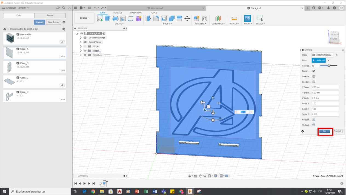Open the CREATE dropdown menu
The image size is (346, 195).
[119, 24]
